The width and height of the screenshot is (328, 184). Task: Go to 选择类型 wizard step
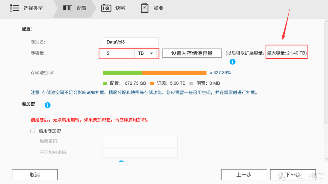[33, 8]
